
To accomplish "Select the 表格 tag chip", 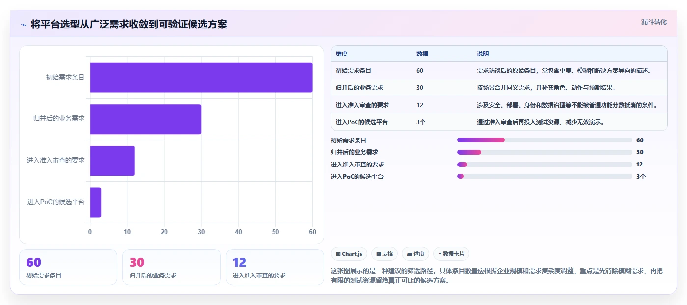I will coord(385,254).
